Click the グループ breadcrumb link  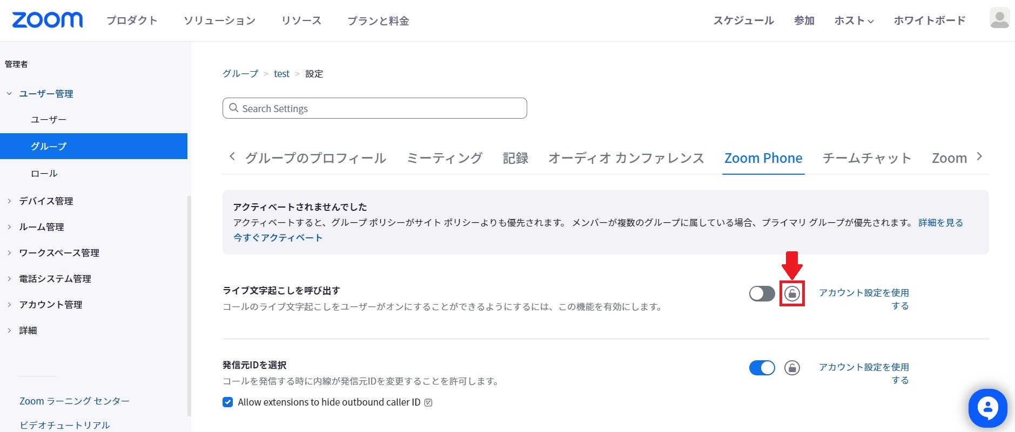(240, 73)
